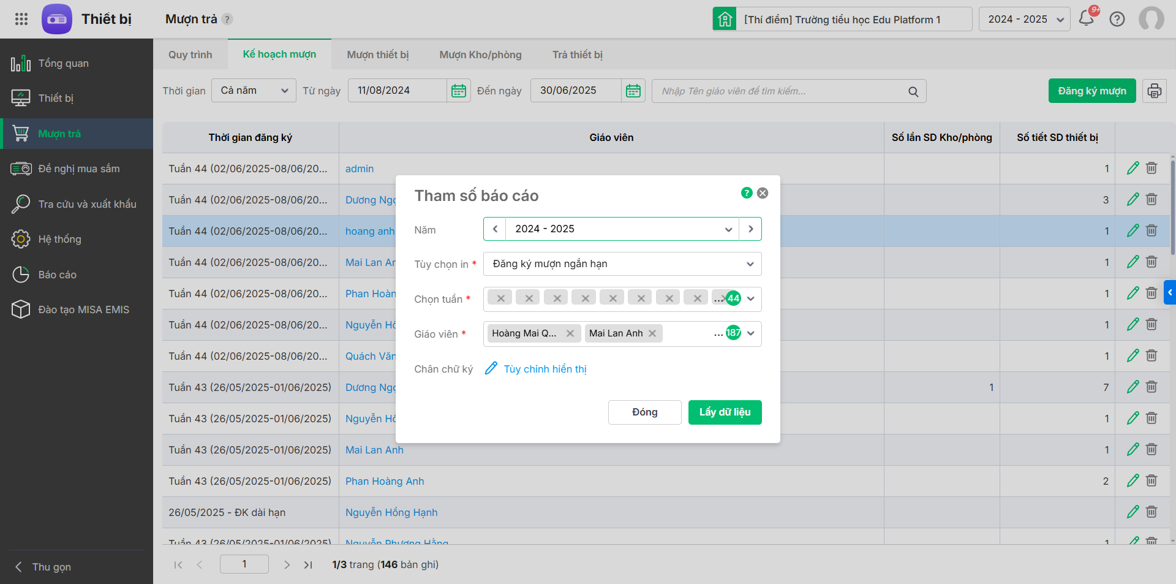Open the admin teacher link

tap(360, 169)
